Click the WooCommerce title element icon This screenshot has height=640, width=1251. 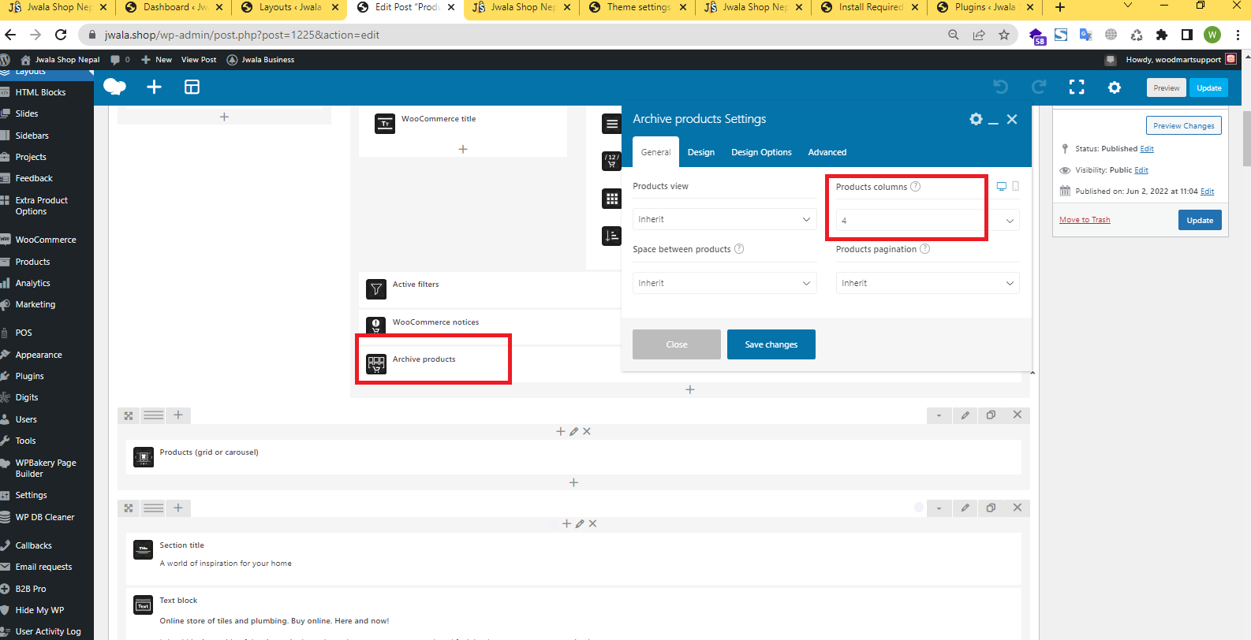pos(385,124)
